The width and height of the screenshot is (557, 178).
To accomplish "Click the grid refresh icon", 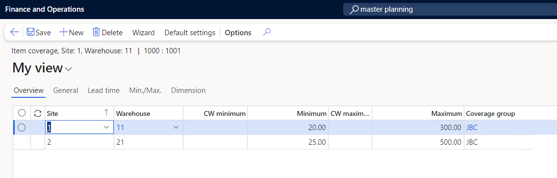I will (x=37, y=113).
